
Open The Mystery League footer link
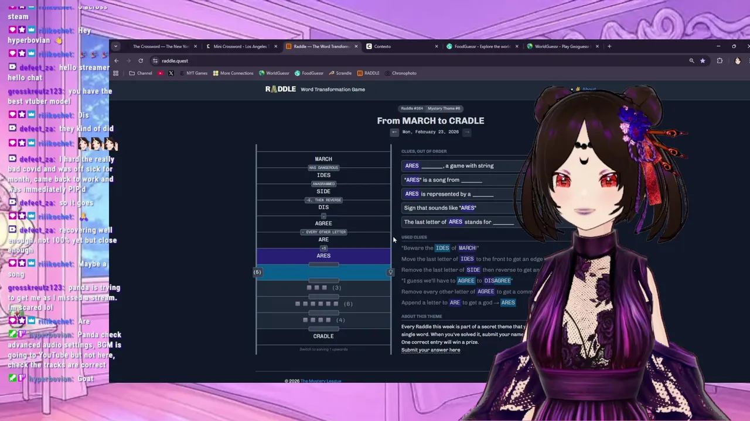click(321, 381)
